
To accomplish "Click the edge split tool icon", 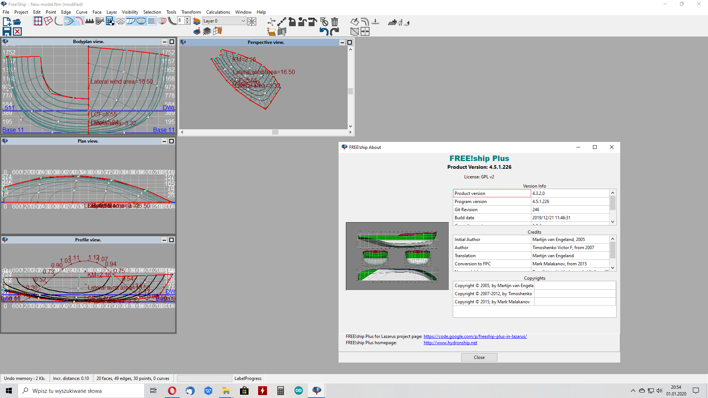I will (375, 22).
